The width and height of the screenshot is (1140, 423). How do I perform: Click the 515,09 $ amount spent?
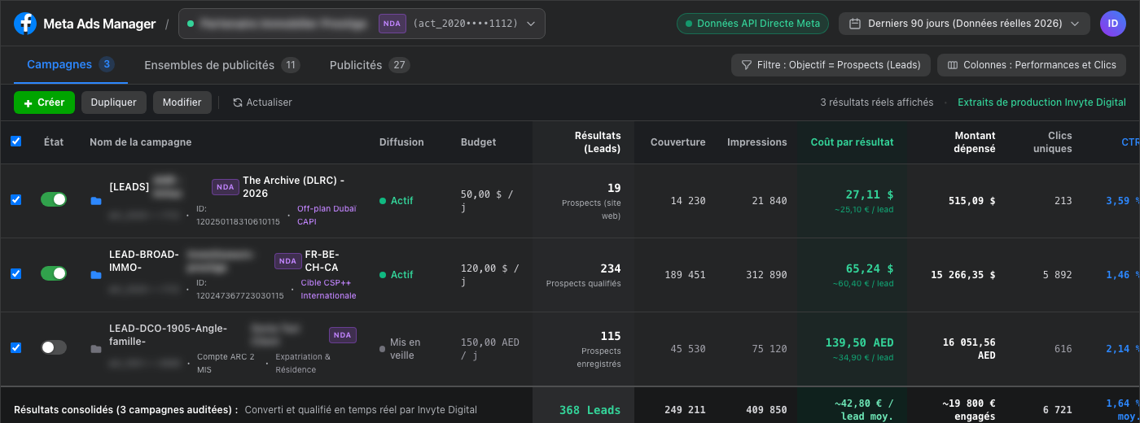click(972, 201)
